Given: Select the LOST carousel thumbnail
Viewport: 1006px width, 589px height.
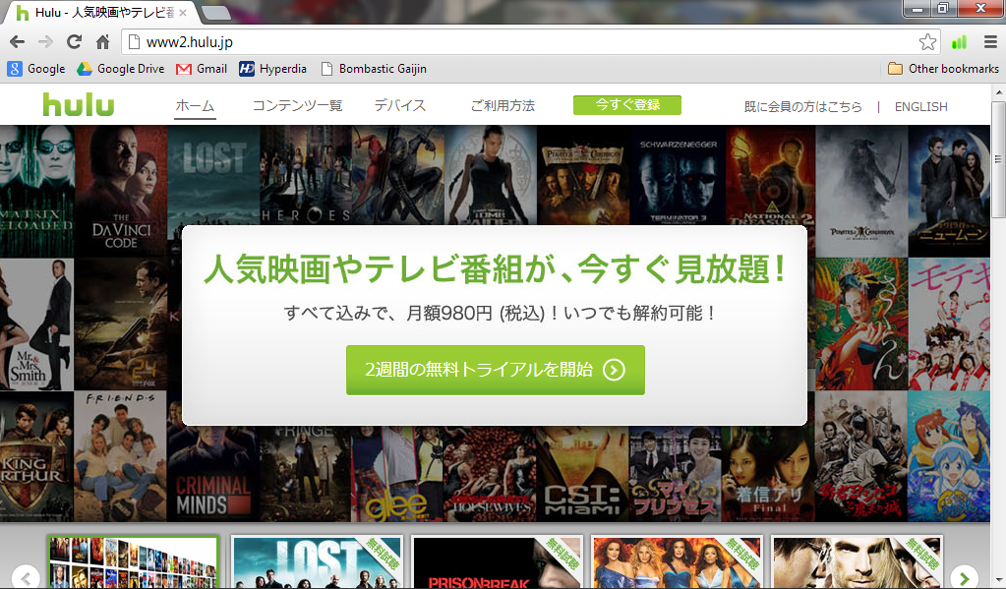Looking at the screenshot, I should coord(317,562).
